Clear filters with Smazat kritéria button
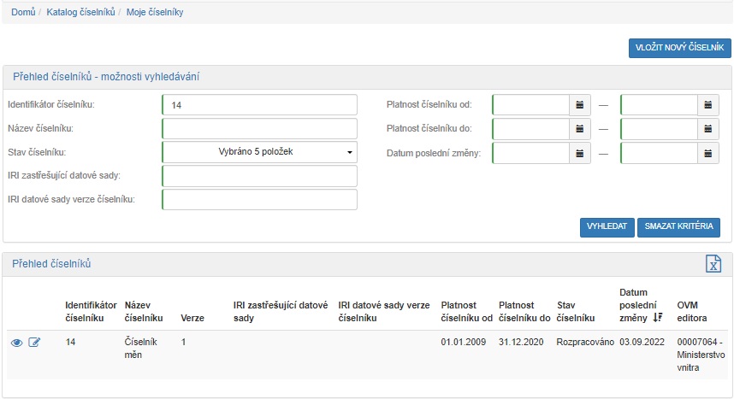The image size is (734, 399). pyautogui.click(x=678, y=226)
